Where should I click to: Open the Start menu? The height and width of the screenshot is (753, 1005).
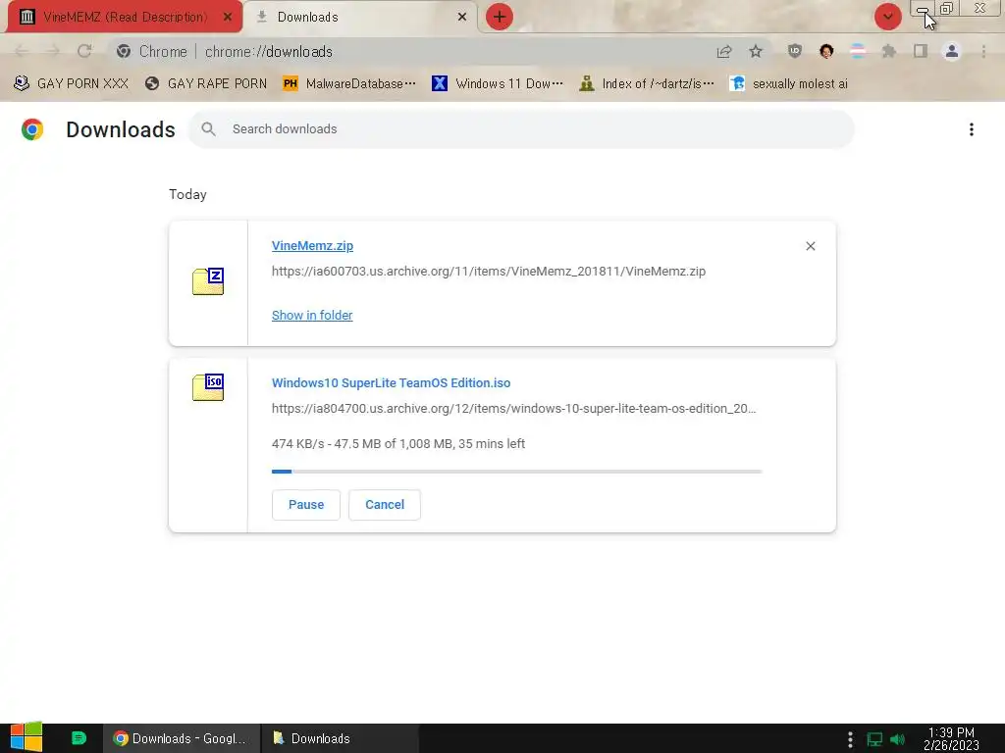point(26,737)
